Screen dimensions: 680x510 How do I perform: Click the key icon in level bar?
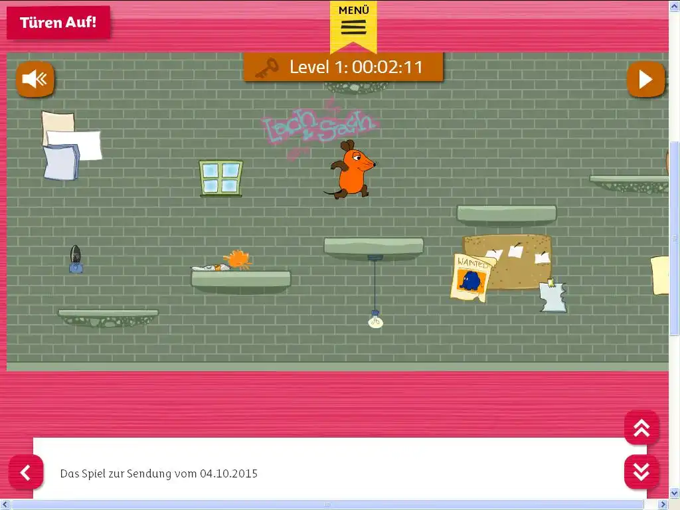click(266, 68)
